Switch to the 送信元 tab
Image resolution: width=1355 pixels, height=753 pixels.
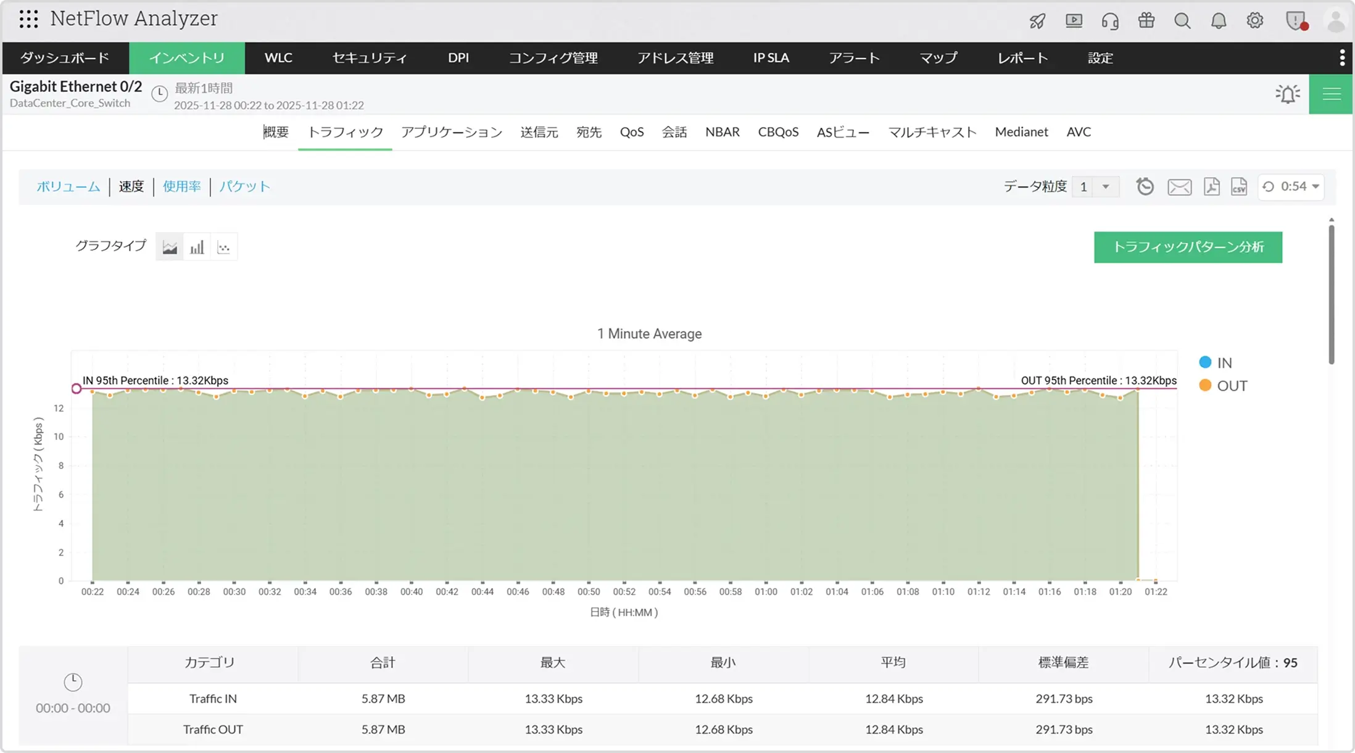539,132
